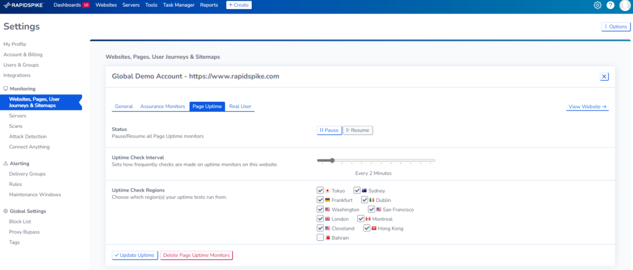Uncheck the Hong Kong region checkbox
Viewport: 633px width, 270px height.
pyautogui.click(x=367, y=229)
